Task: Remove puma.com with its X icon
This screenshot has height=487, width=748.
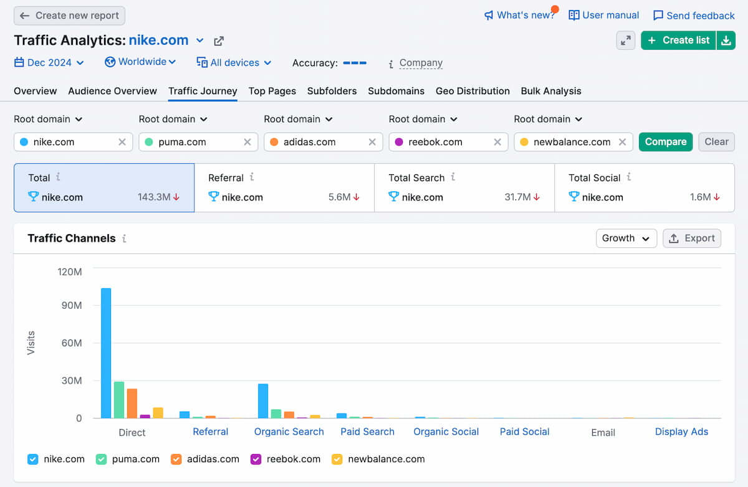Action: (x=247, y=142)
